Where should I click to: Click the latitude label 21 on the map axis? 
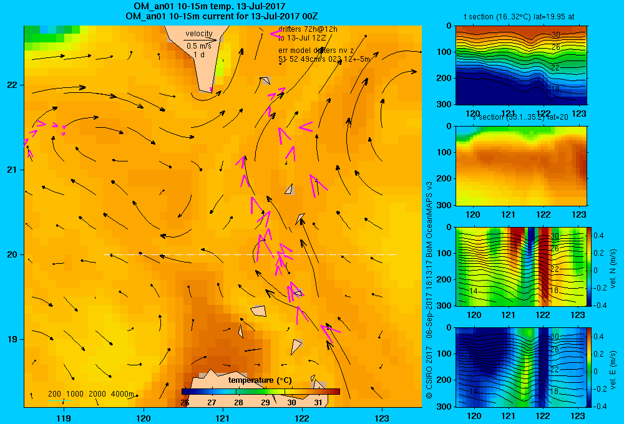(x=12, y=170)
